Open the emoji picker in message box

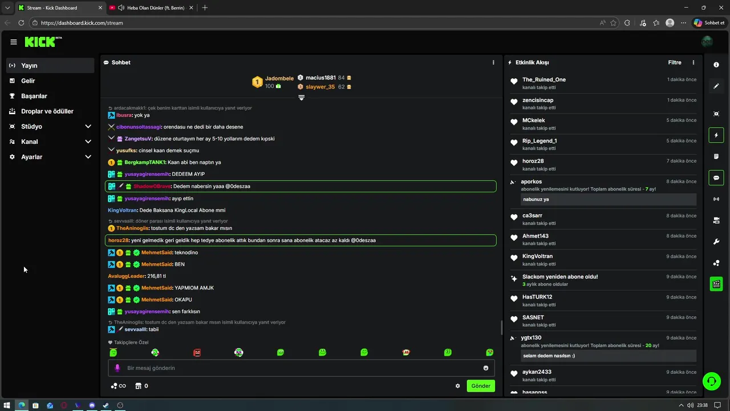[486, 368]
